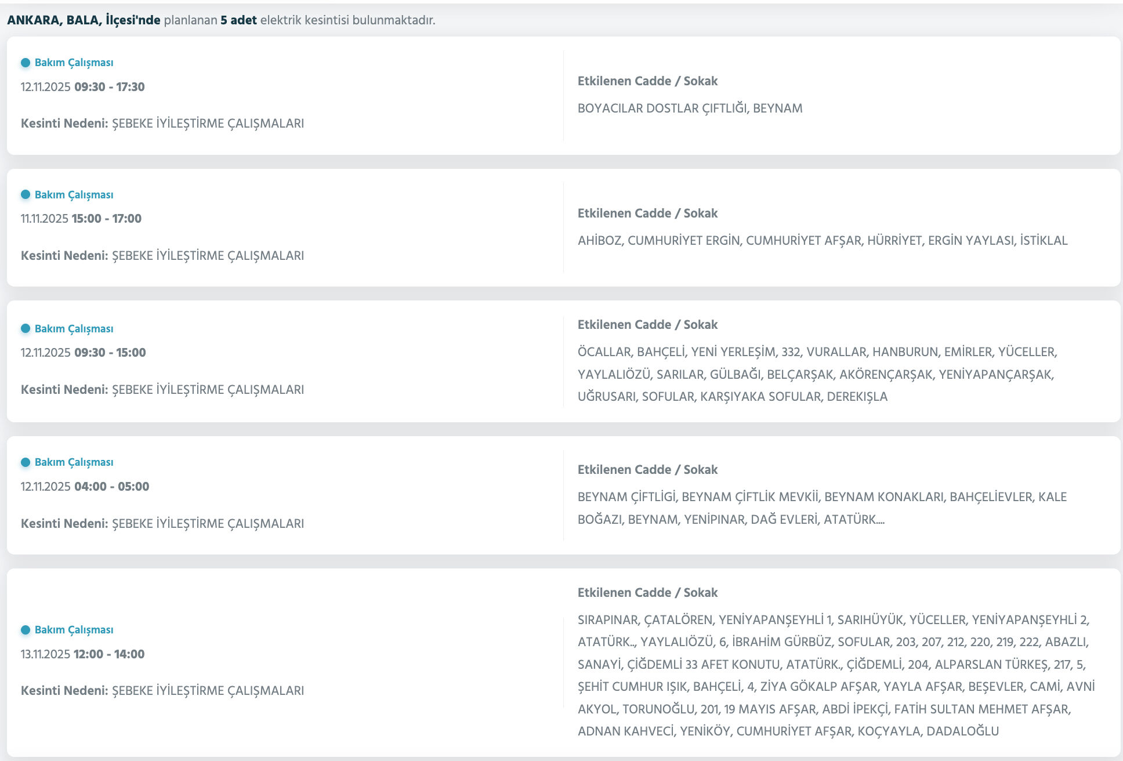Click the street list starting with AHİBOZ
This screenshot has width=1123, height=761.
822,241
